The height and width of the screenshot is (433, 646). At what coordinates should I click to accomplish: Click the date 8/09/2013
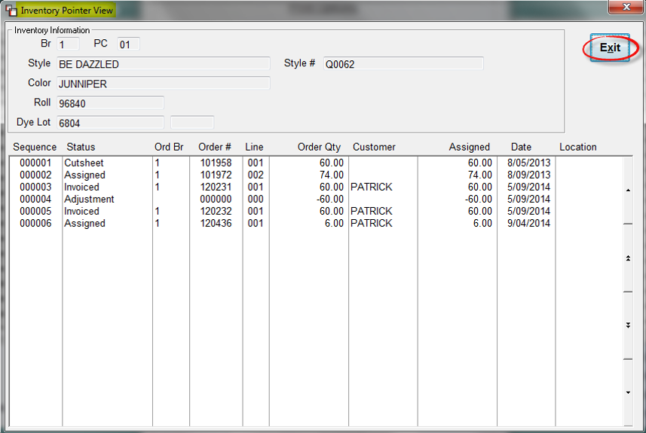[x=528, y=175]
